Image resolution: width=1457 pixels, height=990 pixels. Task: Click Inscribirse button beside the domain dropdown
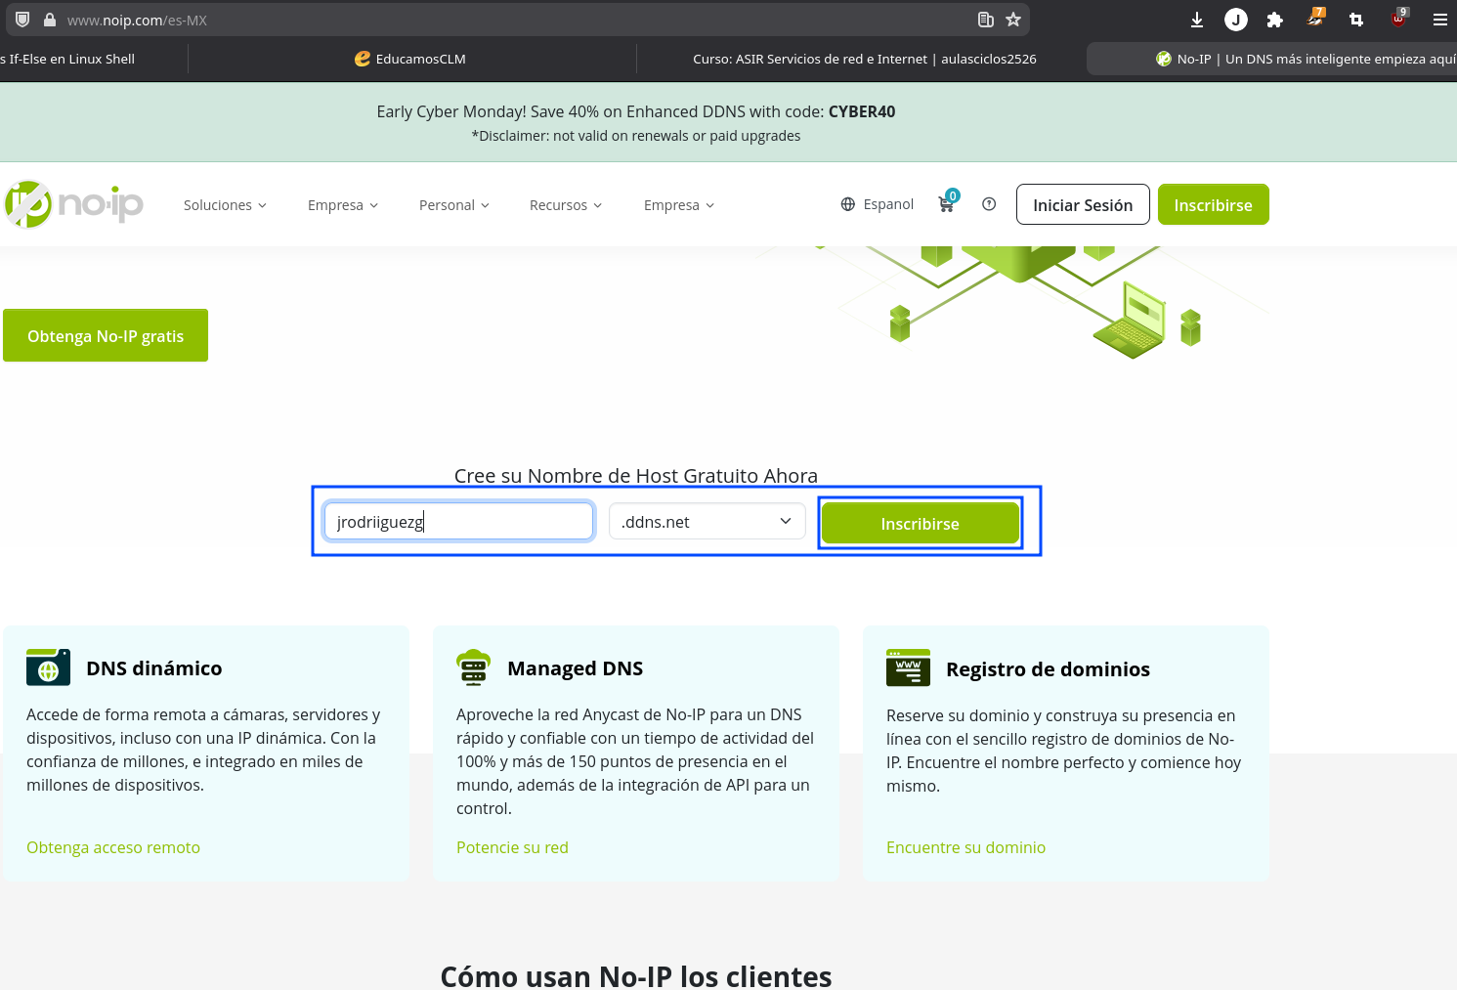click(921, 523)
